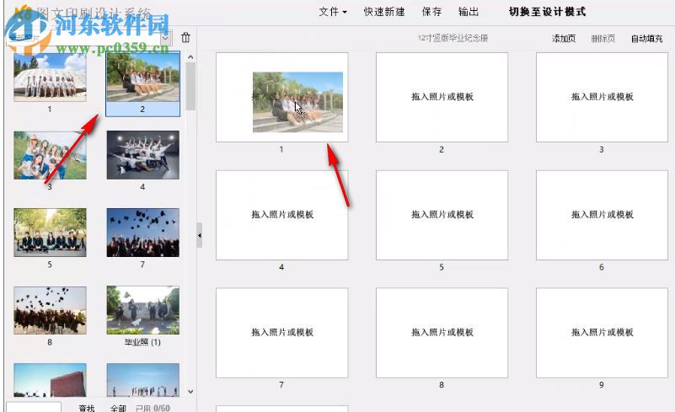Click 自动填充 button
Screen dimensions: 675x412
point(646,38)
